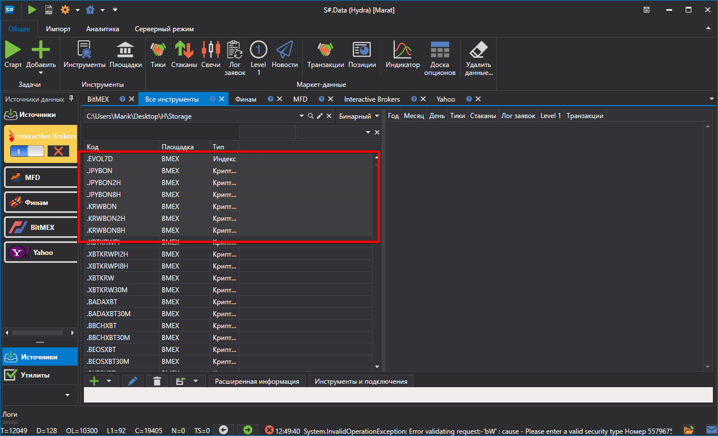Open the Добавить dropdown arrow
Screen dimensions: 718x436
coord(41,73)
